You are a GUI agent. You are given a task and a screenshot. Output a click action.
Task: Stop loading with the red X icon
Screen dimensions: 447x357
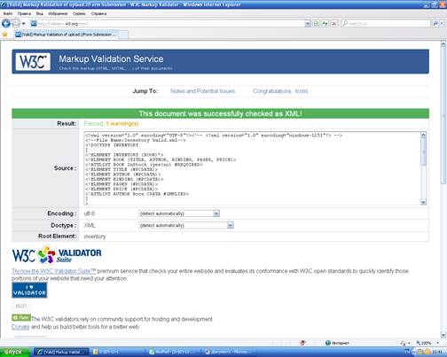click(x=334, y=24)
